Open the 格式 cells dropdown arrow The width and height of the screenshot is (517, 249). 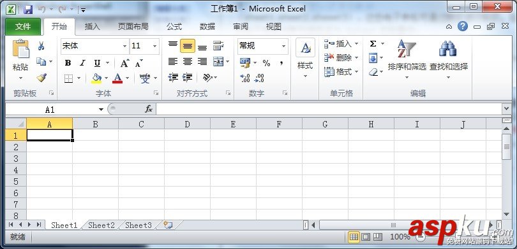356,72
